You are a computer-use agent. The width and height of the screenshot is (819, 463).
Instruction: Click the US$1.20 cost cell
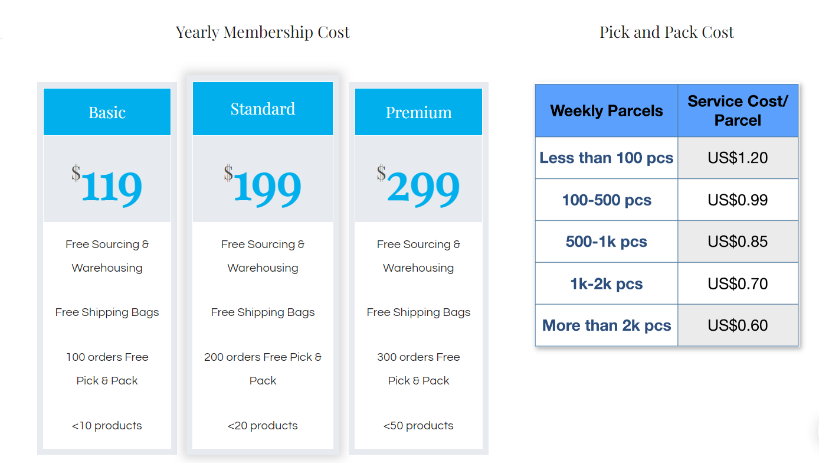pos(738,158)
